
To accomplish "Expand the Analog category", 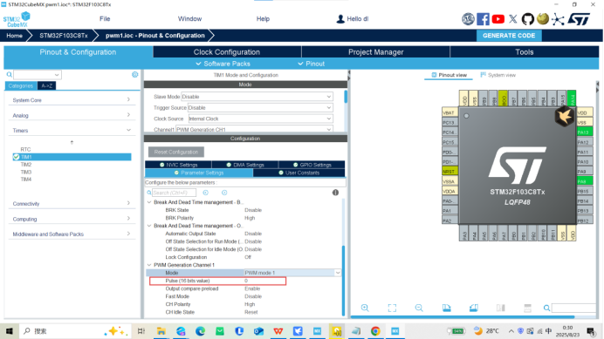I will [72, 115].
